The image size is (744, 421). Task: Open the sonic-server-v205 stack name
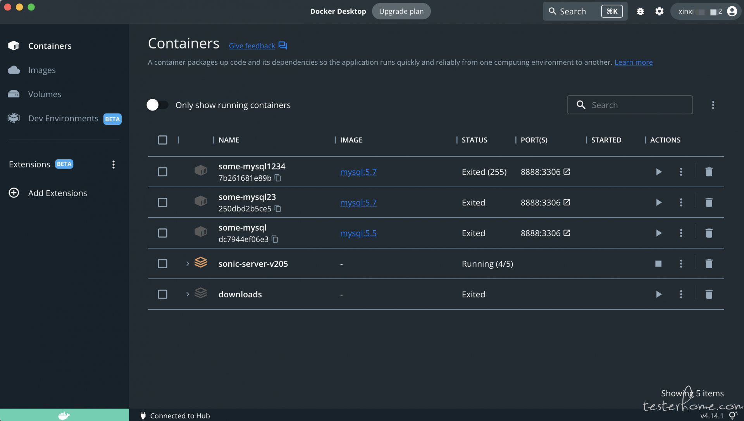coord(253,264)
